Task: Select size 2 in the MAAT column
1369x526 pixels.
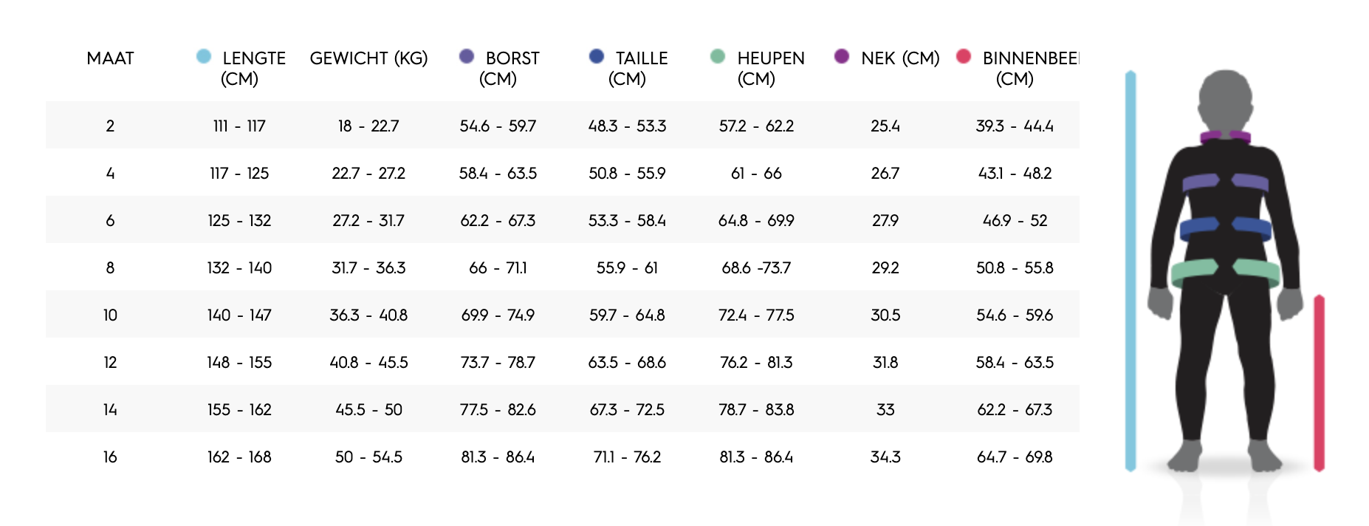Action: pos(110,126)
